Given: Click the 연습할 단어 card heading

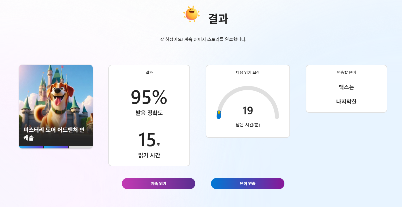Looking at the screenshot, I should tap(346, 73).
